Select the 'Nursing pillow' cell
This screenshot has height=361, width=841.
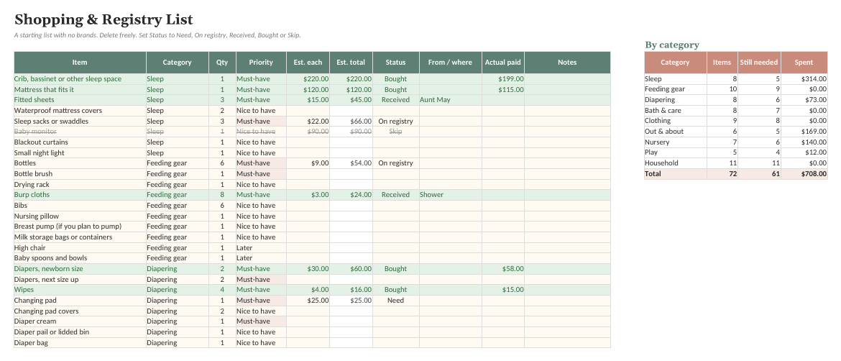point(80,216)
